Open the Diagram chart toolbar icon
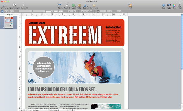Image resolution: width=183 pixels, height=111 pixels. (86, 5)
